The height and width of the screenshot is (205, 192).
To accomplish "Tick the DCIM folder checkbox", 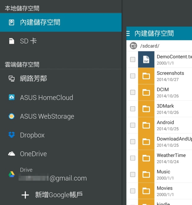I will [x=133, y=92].
